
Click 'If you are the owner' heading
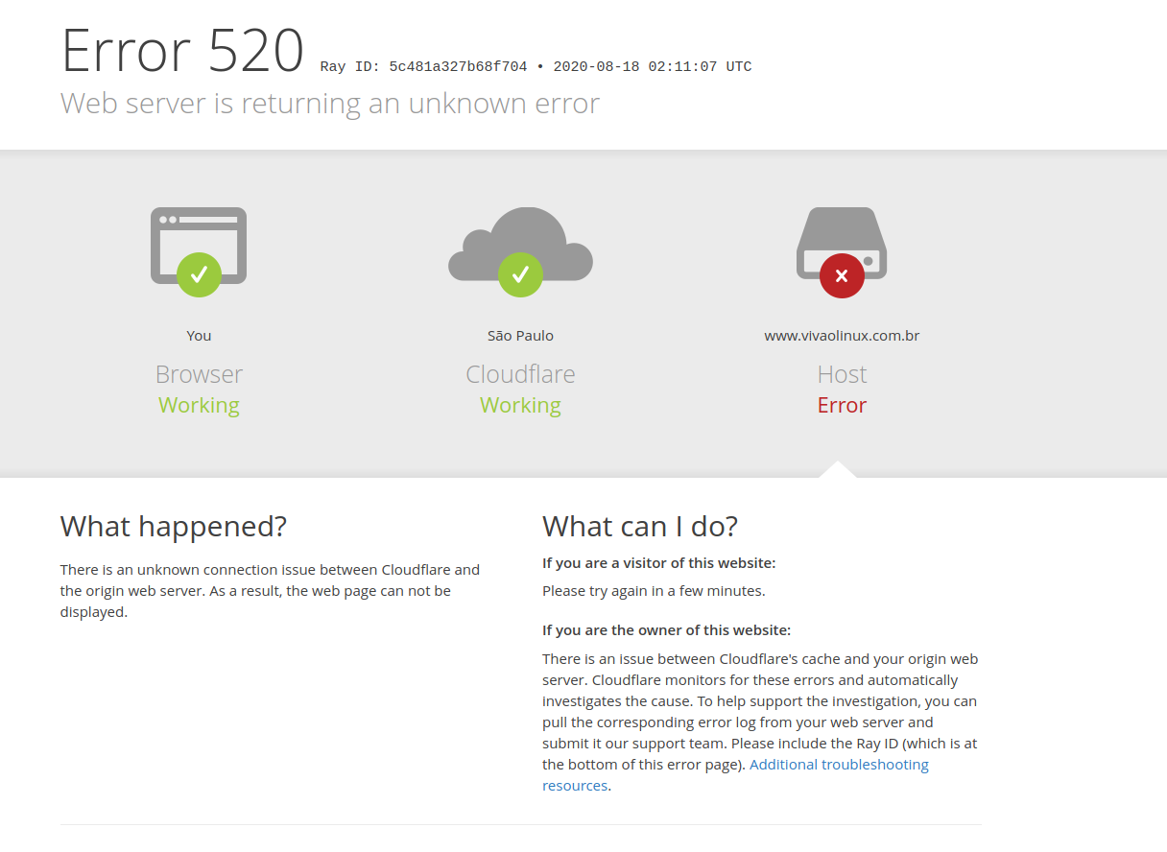coord(666,630)
